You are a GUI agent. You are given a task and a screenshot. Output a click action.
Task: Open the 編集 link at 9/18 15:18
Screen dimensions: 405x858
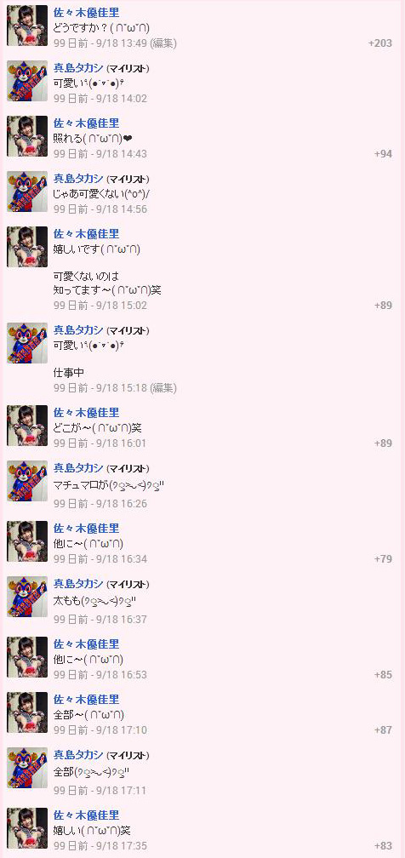click(163, 388)
